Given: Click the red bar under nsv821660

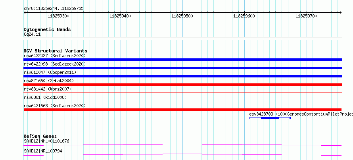Looking at the screenshot, I should tap(182, 85).
